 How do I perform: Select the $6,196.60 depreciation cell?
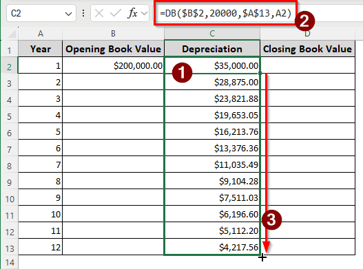[x=212, y=214]
